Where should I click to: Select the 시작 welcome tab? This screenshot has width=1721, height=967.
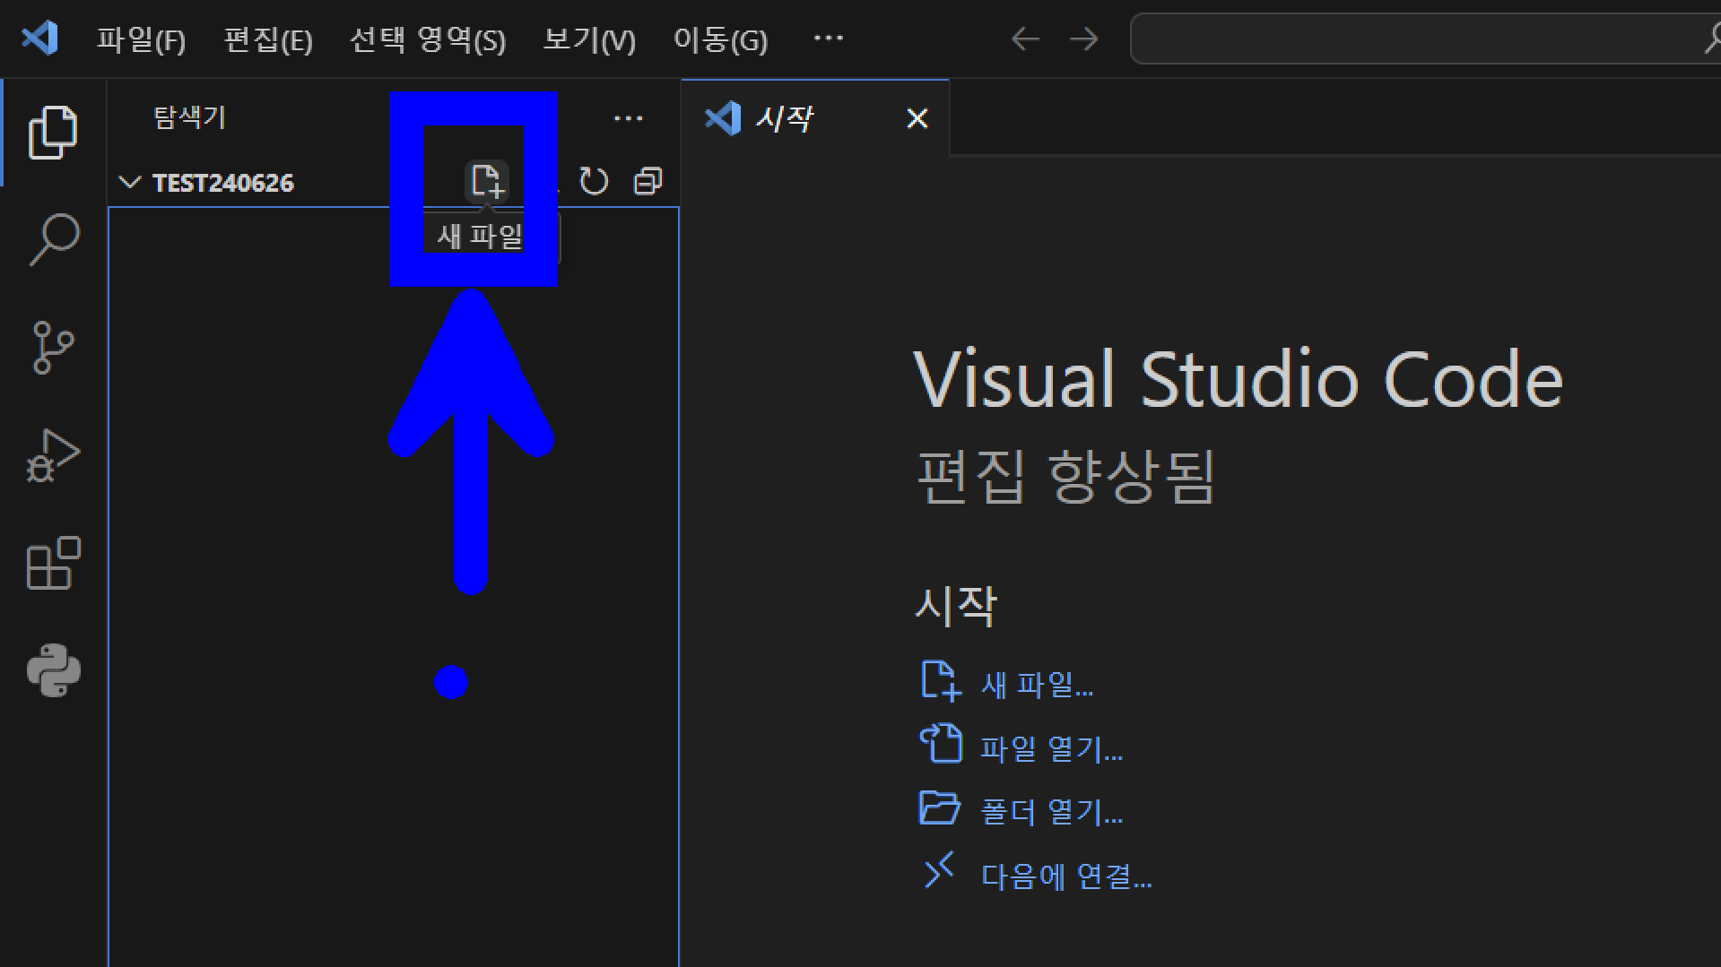[x=814, y=118]
